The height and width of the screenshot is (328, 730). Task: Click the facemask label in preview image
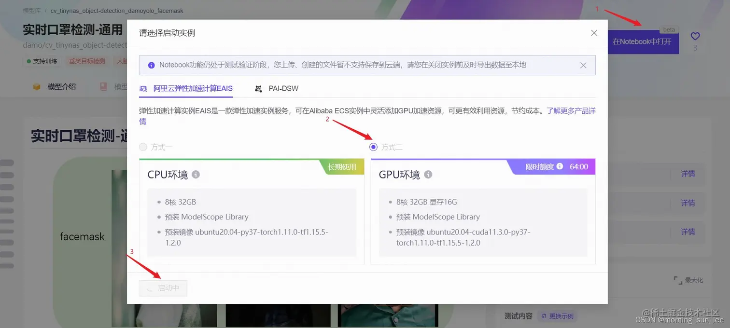click(82, 236)
